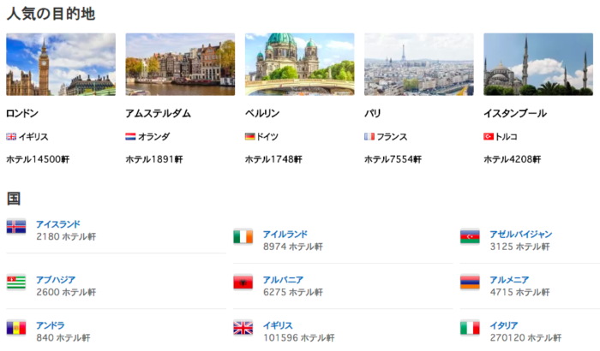
Task: Go to the アイルランド hotels link
Action: point(285,235)
